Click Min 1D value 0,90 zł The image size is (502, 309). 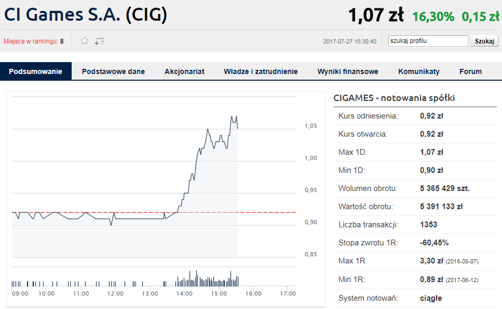tap(431, 170)
